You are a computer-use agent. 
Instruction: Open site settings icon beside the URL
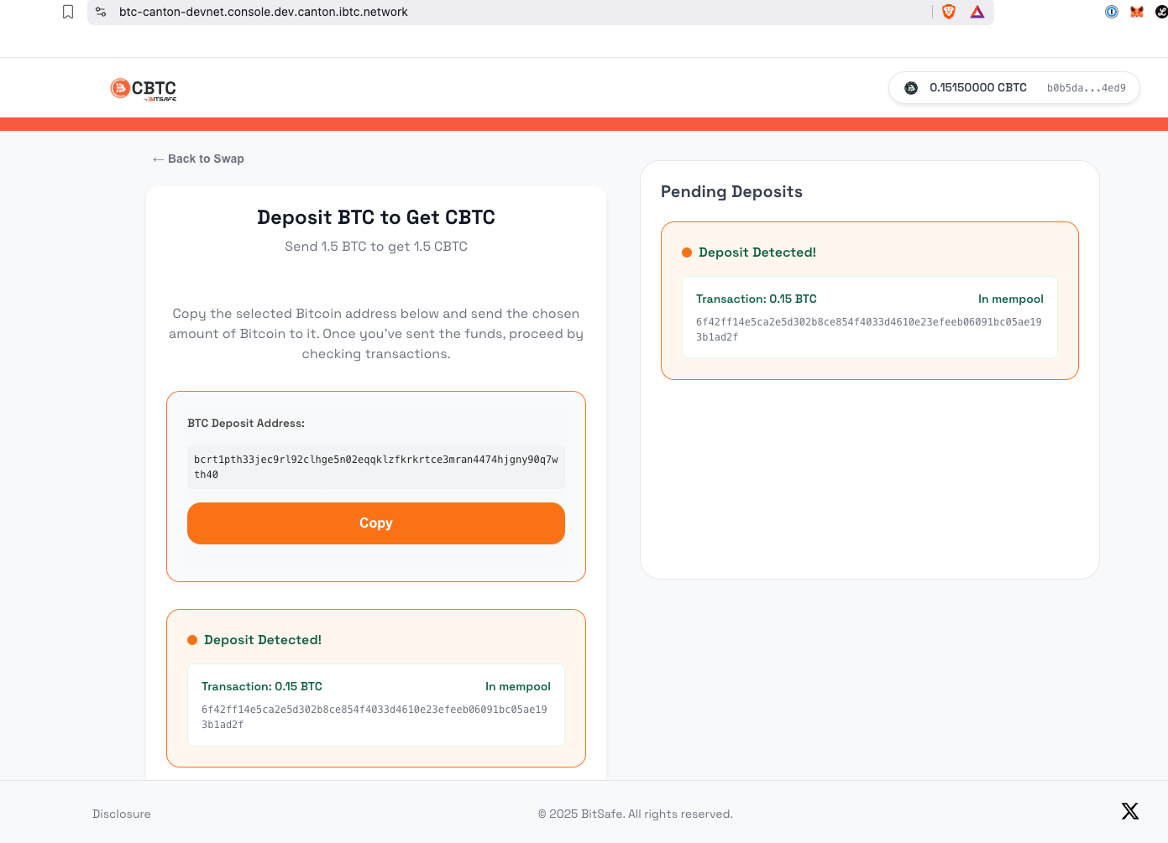101,12
